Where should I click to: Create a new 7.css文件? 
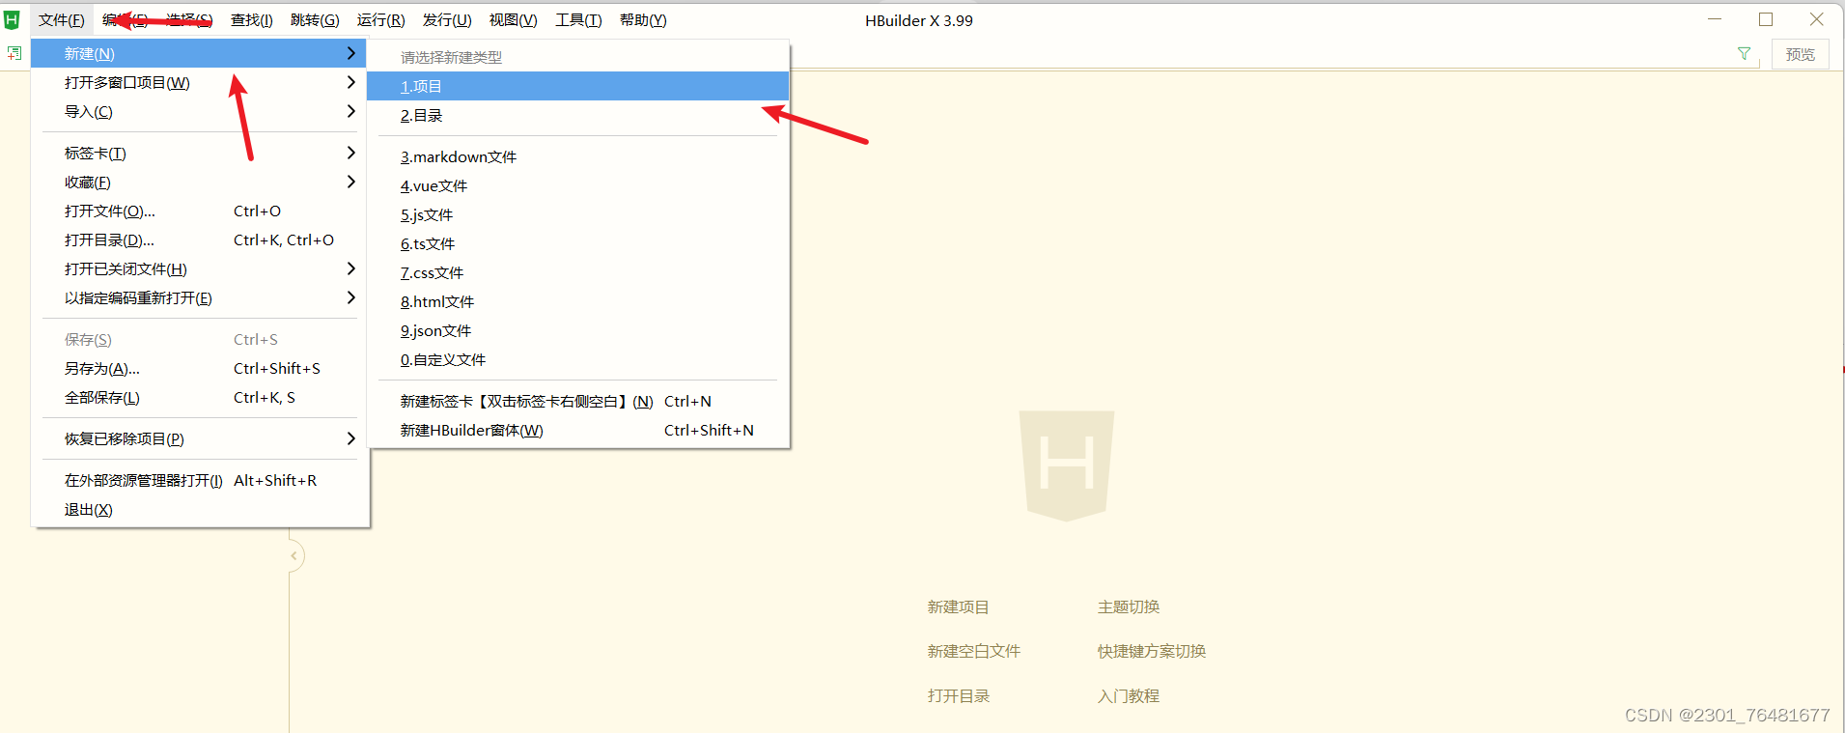578,273
